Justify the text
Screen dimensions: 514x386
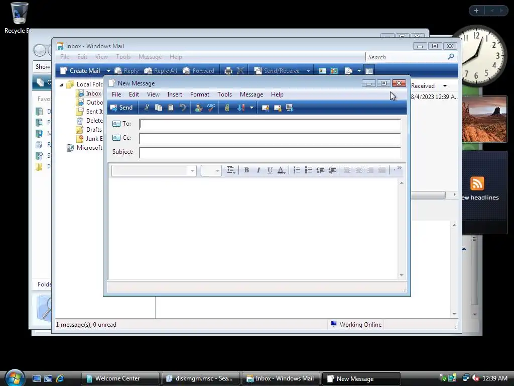[382, 170]
